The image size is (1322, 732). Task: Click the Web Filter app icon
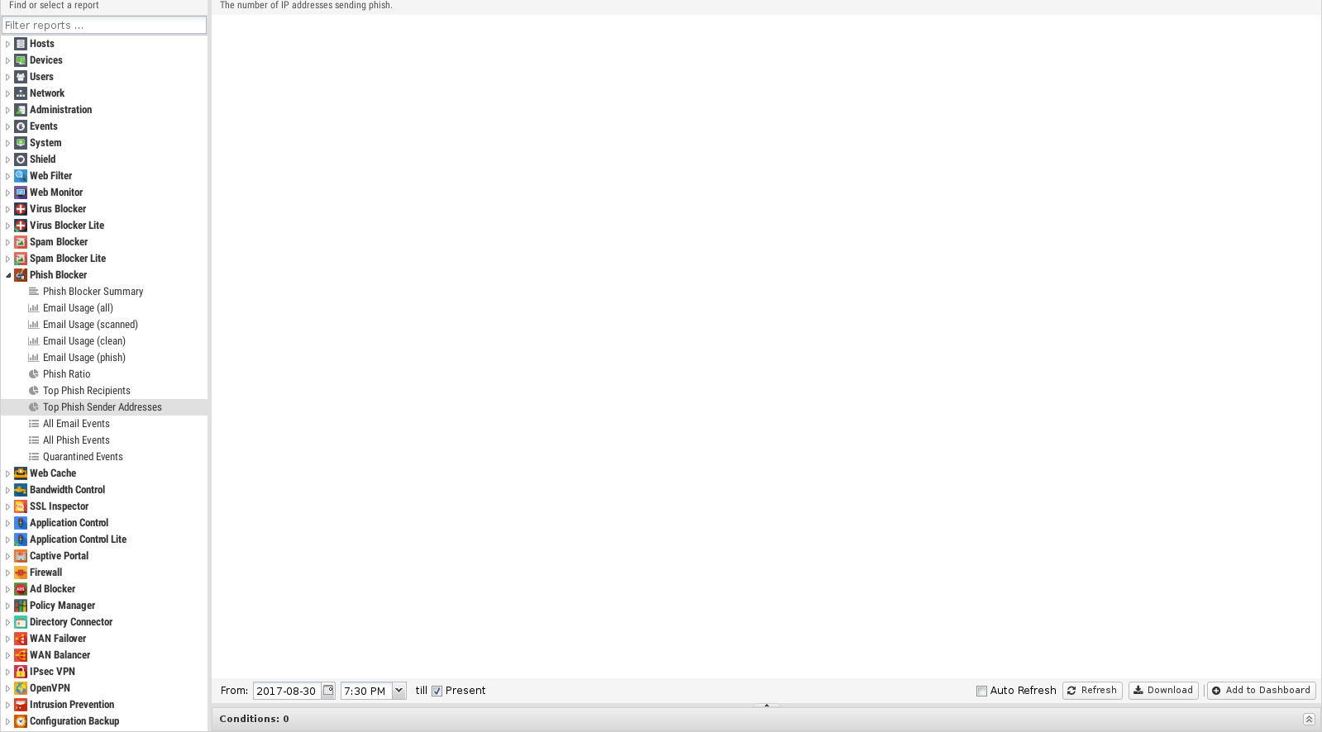click(21, 176)
